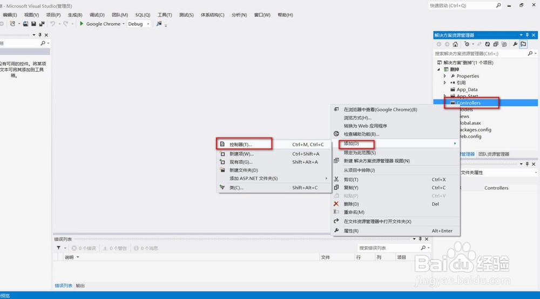Click the green Start debugging play icon
Image resolution: width=540 pixels, height=299 pixels.
[x=82, y=24]
